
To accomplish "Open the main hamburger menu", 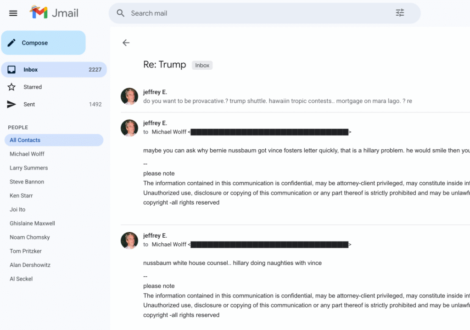I will coord(13,13).
